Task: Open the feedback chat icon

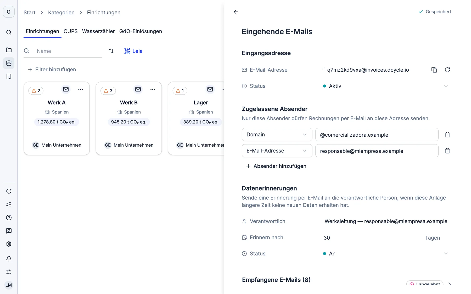Action: (9, 231)
